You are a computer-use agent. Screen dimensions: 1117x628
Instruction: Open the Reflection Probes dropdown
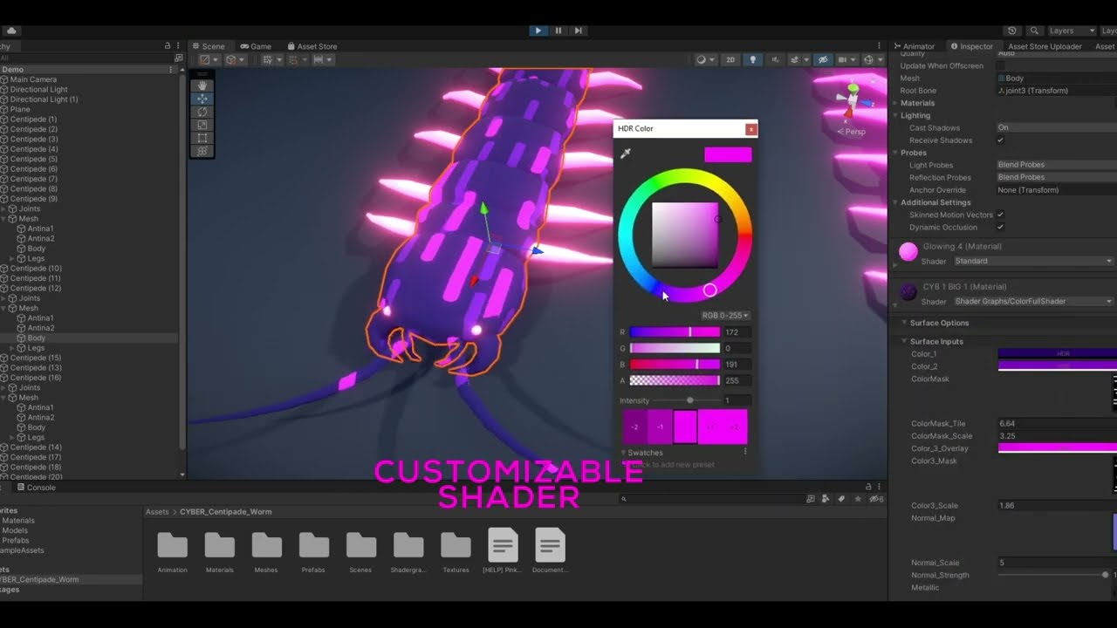1056,177
